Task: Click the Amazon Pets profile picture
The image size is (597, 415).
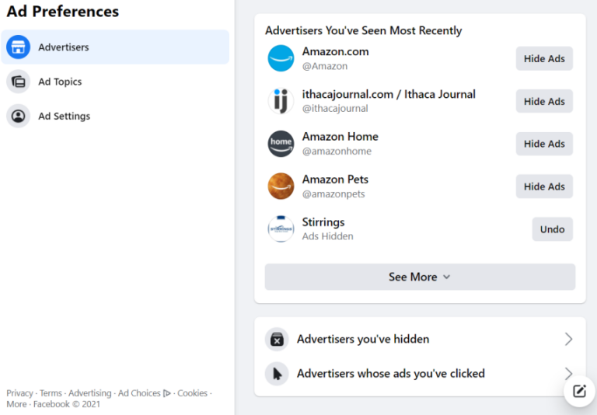Action: click(x=281, y=187)
